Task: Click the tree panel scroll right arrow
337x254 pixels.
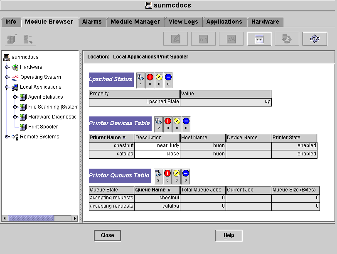Action: point(74,218)
